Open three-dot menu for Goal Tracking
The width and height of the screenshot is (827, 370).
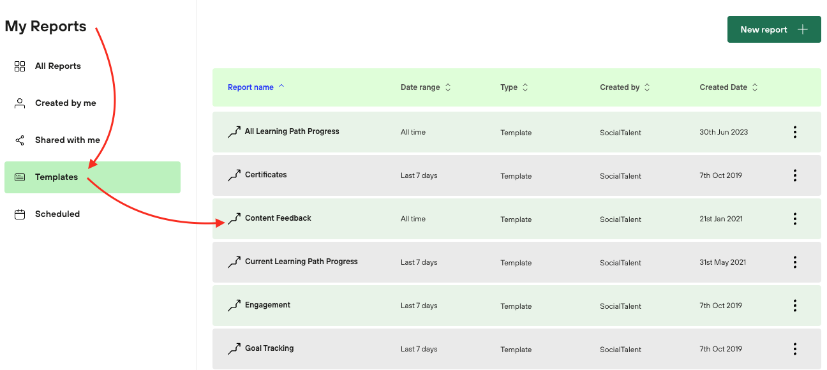(x=794, y=349)
